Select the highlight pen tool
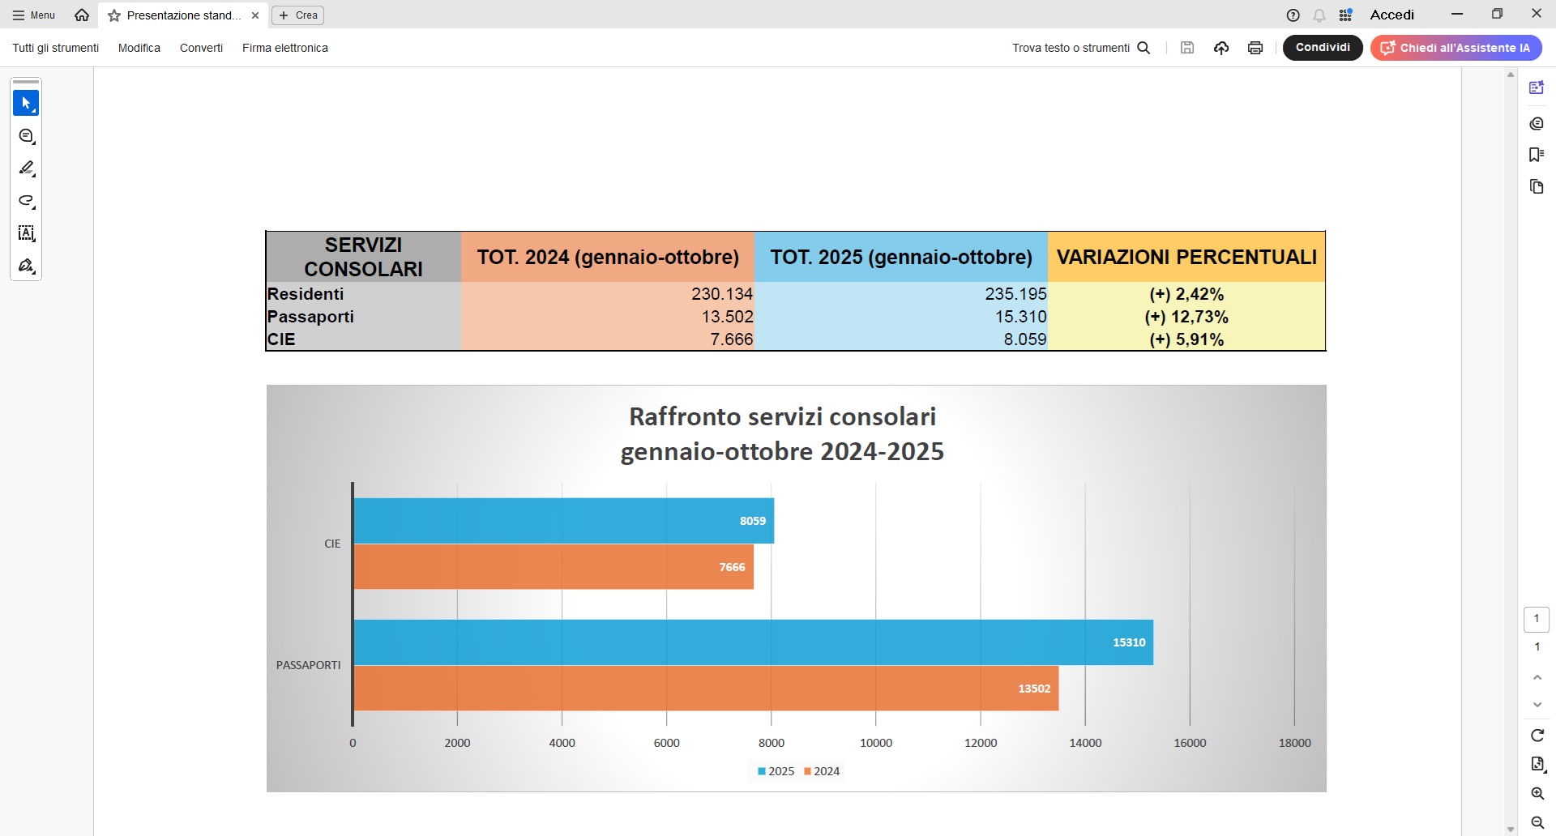Viewport: 1556px width, 836px height. 26,168
